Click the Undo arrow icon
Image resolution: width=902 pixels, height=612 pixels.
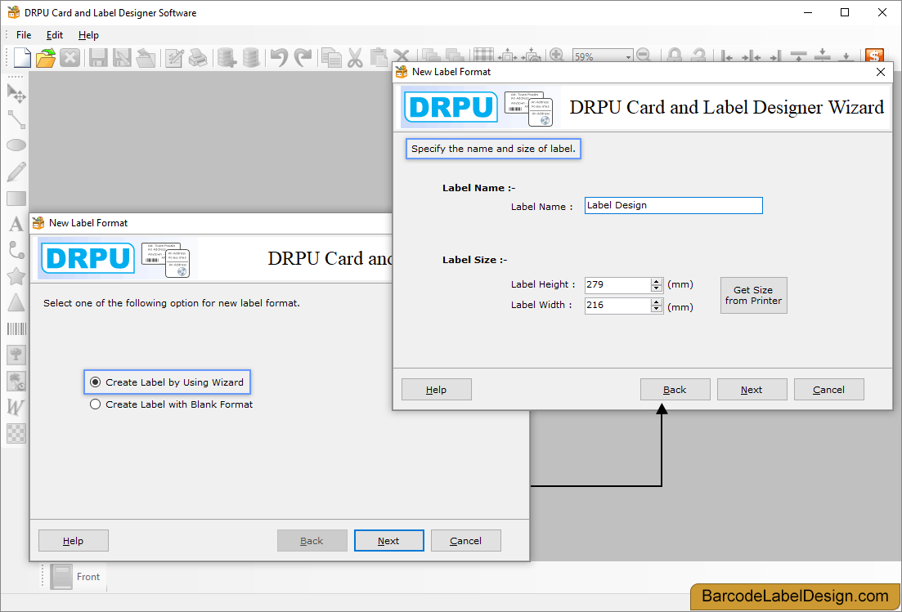point(279,57)
